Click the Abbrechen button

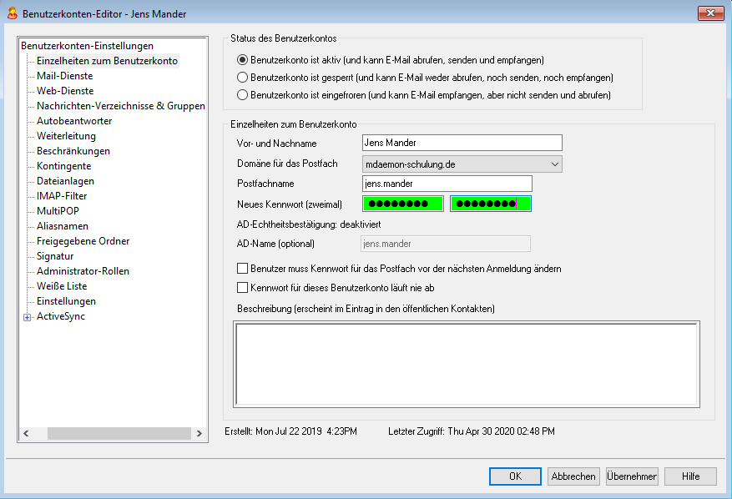[x=573, y=476]
